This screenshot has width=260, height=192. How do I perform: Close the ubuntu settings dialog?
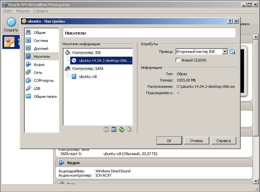pyautogui.click(x=236, y=21)
